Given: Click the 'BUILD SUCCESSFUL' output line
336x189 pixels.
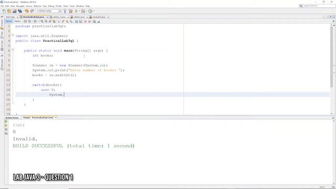Looking at the screenshot, I should click(x=73, y=146).
